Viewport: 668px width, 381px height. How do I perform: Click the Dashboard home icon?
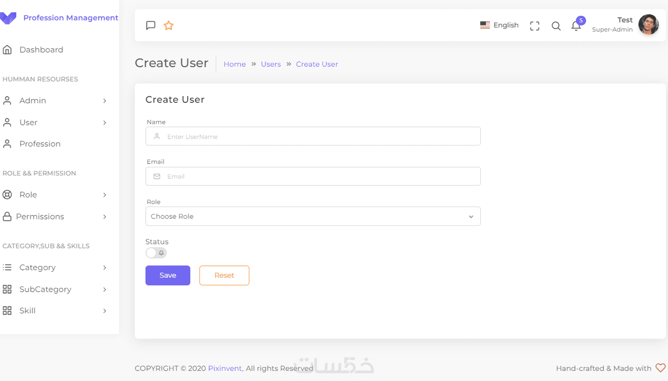[7, 50]
